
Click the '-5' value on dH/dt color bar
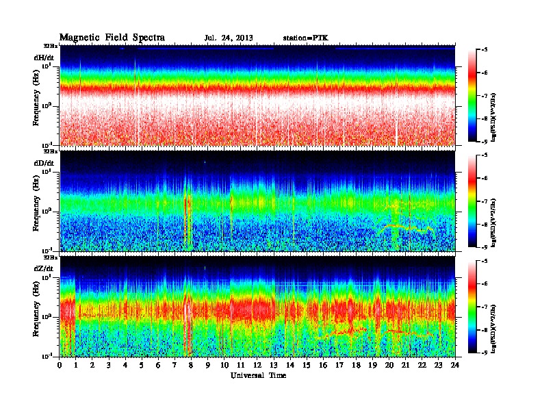pyautogui.click(x=485, y=50)
